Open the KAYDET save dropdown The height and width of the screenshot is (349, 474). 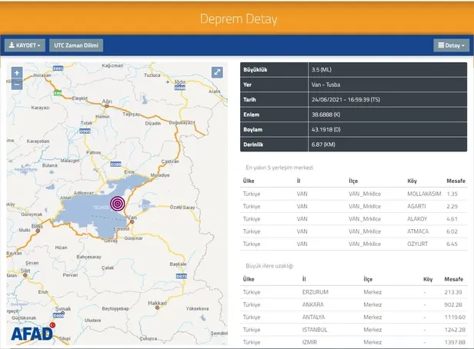click(x=25, y=45)
